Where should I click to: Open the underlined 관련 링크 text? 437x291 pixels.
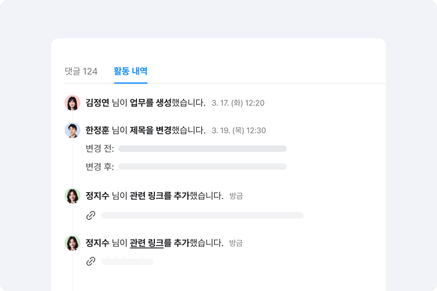point(147,243)
